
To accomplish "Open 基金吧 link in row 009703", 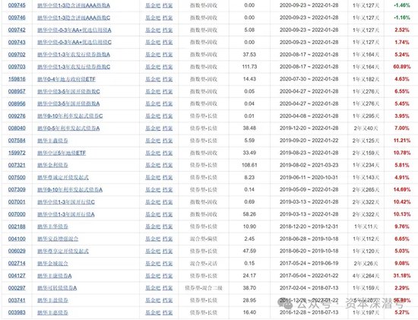I will (153, 67).
